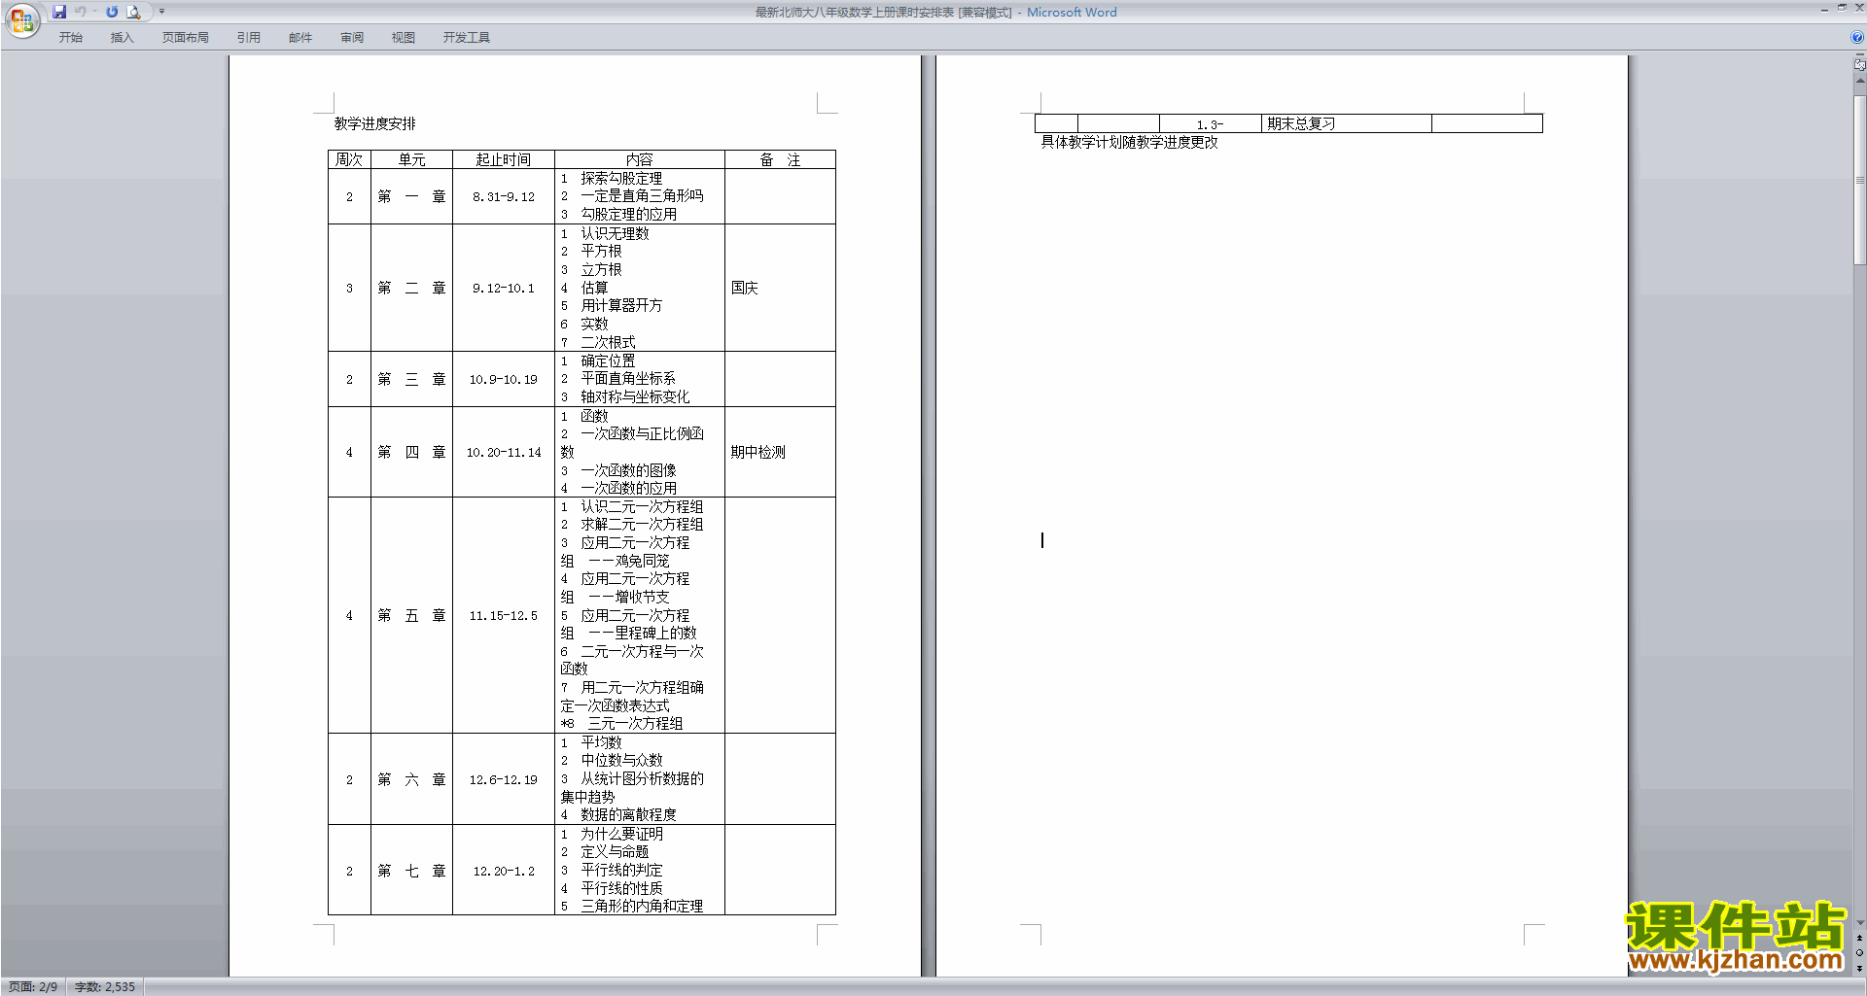Screen dimensions: 1867x996
Task: Open the 审阅 ribbon tab
Action: [x=352, y=38]
